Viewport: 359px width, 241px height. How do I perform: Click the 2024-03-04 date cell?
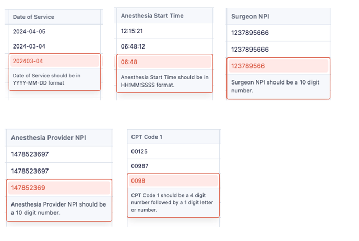(x=55, y=46)
